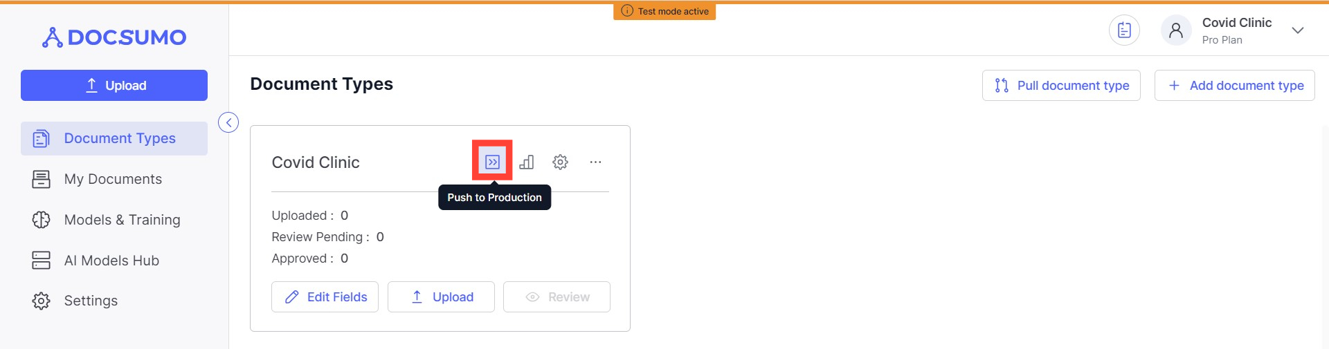
Task: Open Settings in the sidebar
Action: [114, 301]
